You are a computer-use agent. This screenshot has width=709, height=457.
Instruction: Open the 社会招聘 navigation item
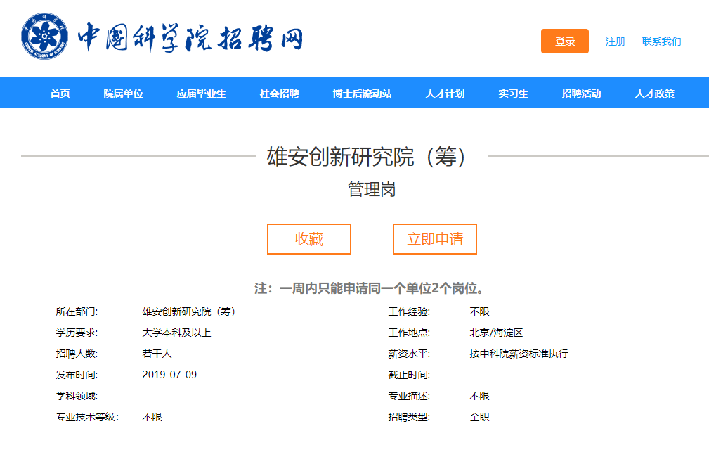pos(279,94)
